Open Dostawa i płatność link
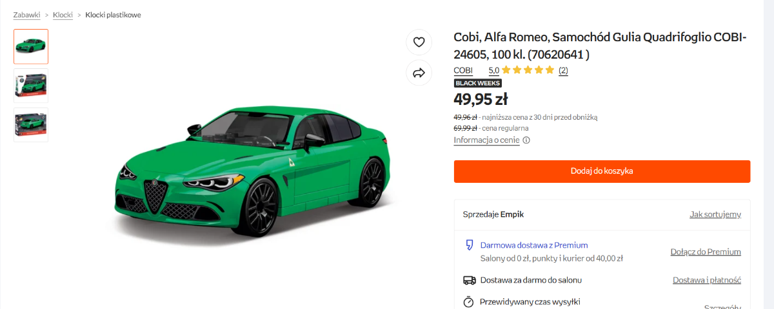Screen dimensions: 774x309 tap(707, 280)
